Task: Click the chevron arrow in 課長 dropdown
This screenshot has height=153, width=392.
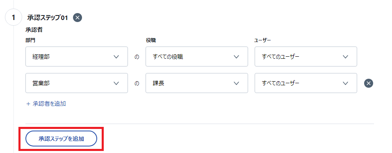Action: point(236,83)
